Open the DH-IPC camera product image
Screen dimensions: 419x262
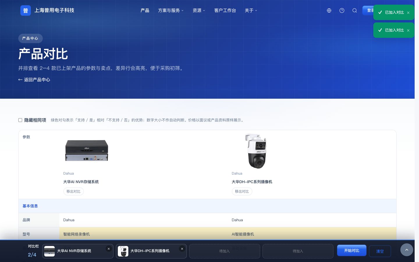click(256, 151)
